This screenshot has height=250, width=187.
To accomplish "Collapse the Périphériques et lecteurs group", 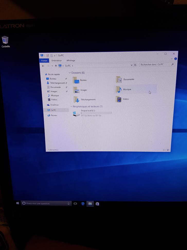I will coord(71,106).
